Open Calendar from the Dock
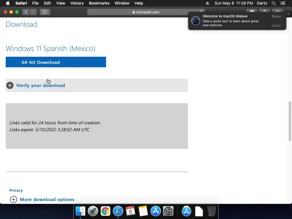This screenshot has height=219, width=292. [x=130, y=211]
